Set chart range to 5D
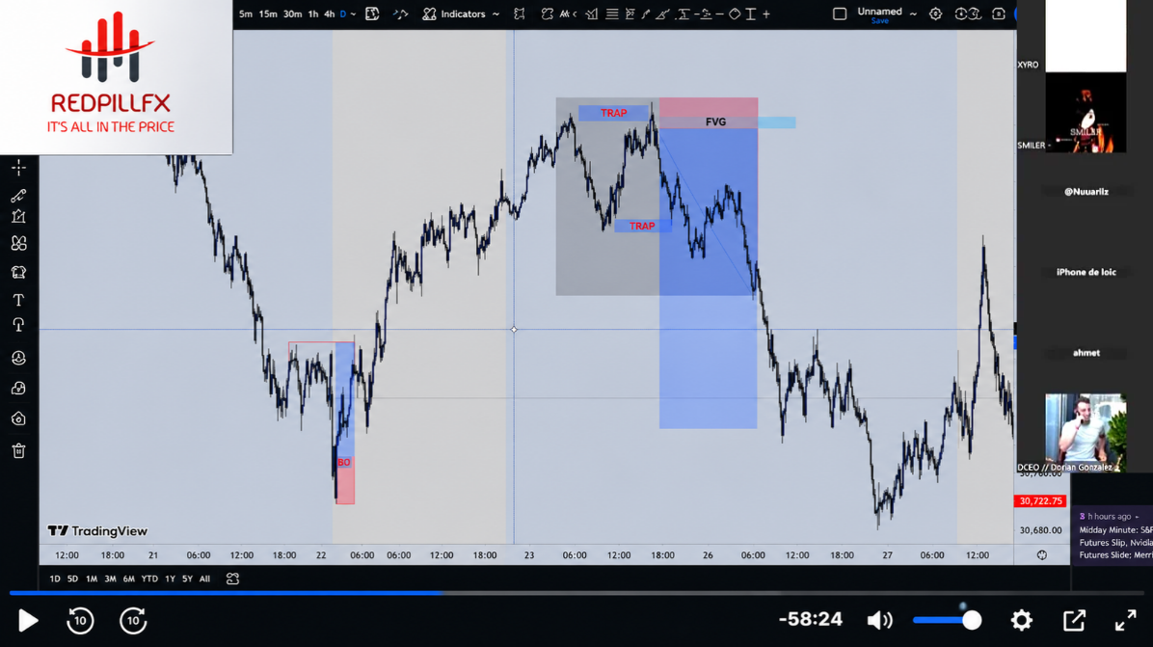This screenshot has height=647, width=1153. (72, 579)
